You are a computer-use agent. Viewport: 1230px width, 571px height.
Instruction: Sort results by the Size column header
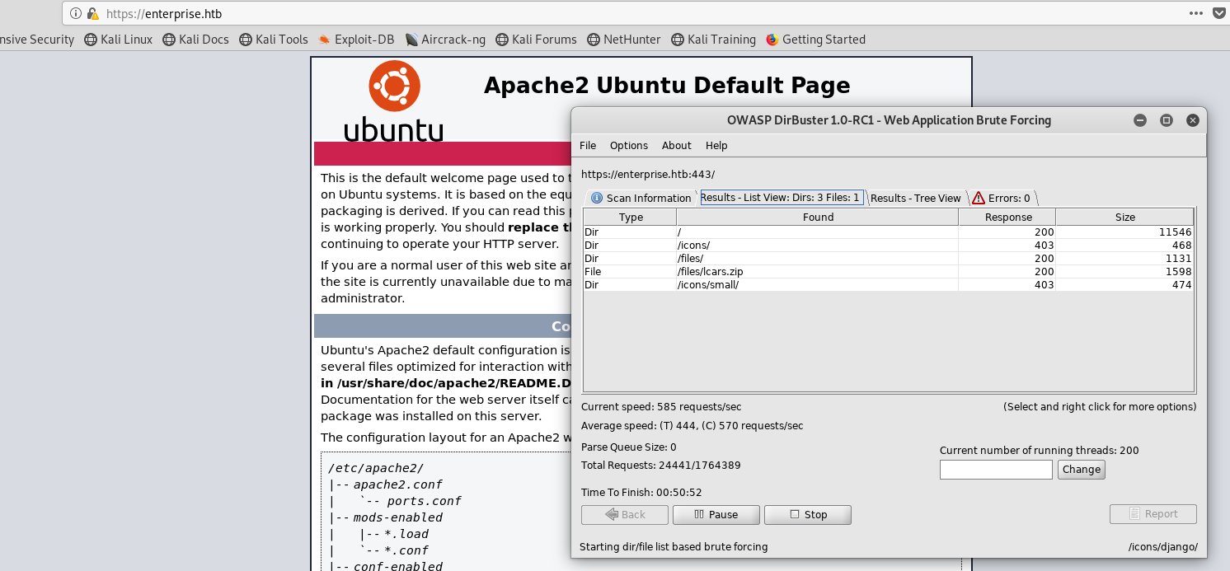[x=1124, y=218]
